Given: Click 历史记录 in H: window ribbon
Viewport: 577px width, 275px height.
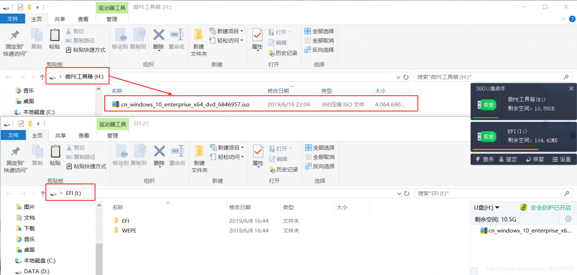Looking at the screenshot, I should 283,53.
